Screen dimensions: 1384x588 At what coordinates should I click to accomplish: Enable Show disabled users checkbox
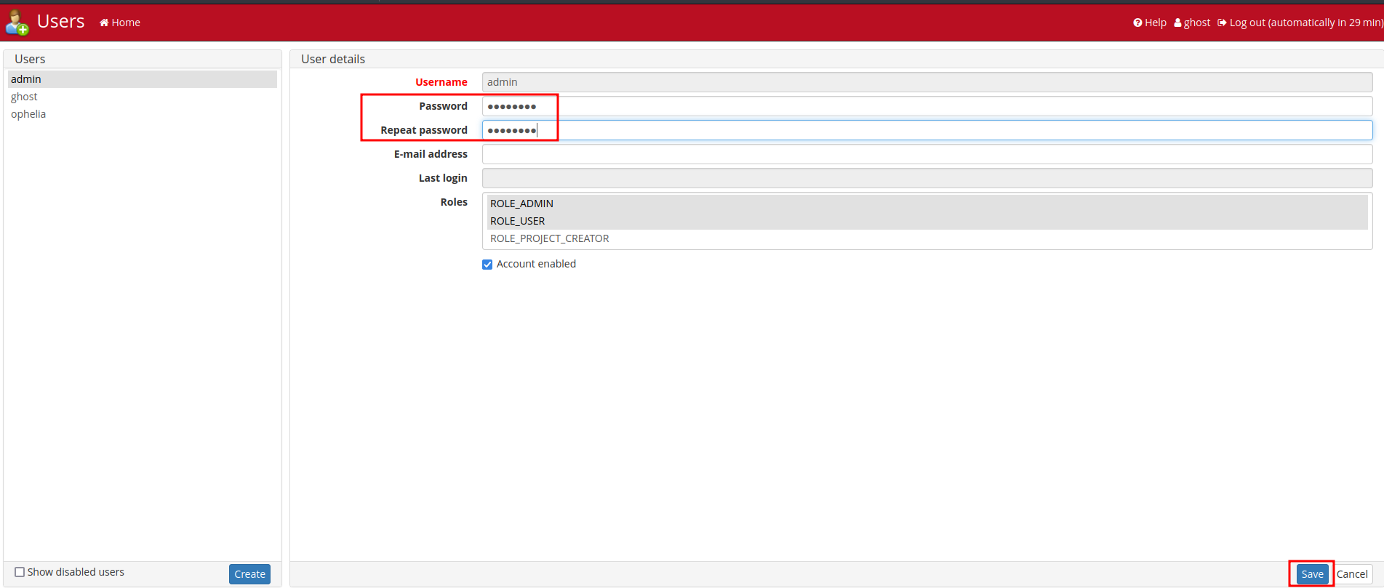[x=20, y=572]
